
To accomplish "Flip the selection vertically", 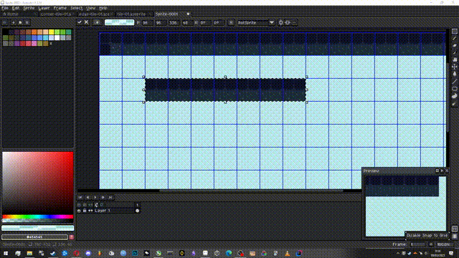I will [x=288, y=22].
